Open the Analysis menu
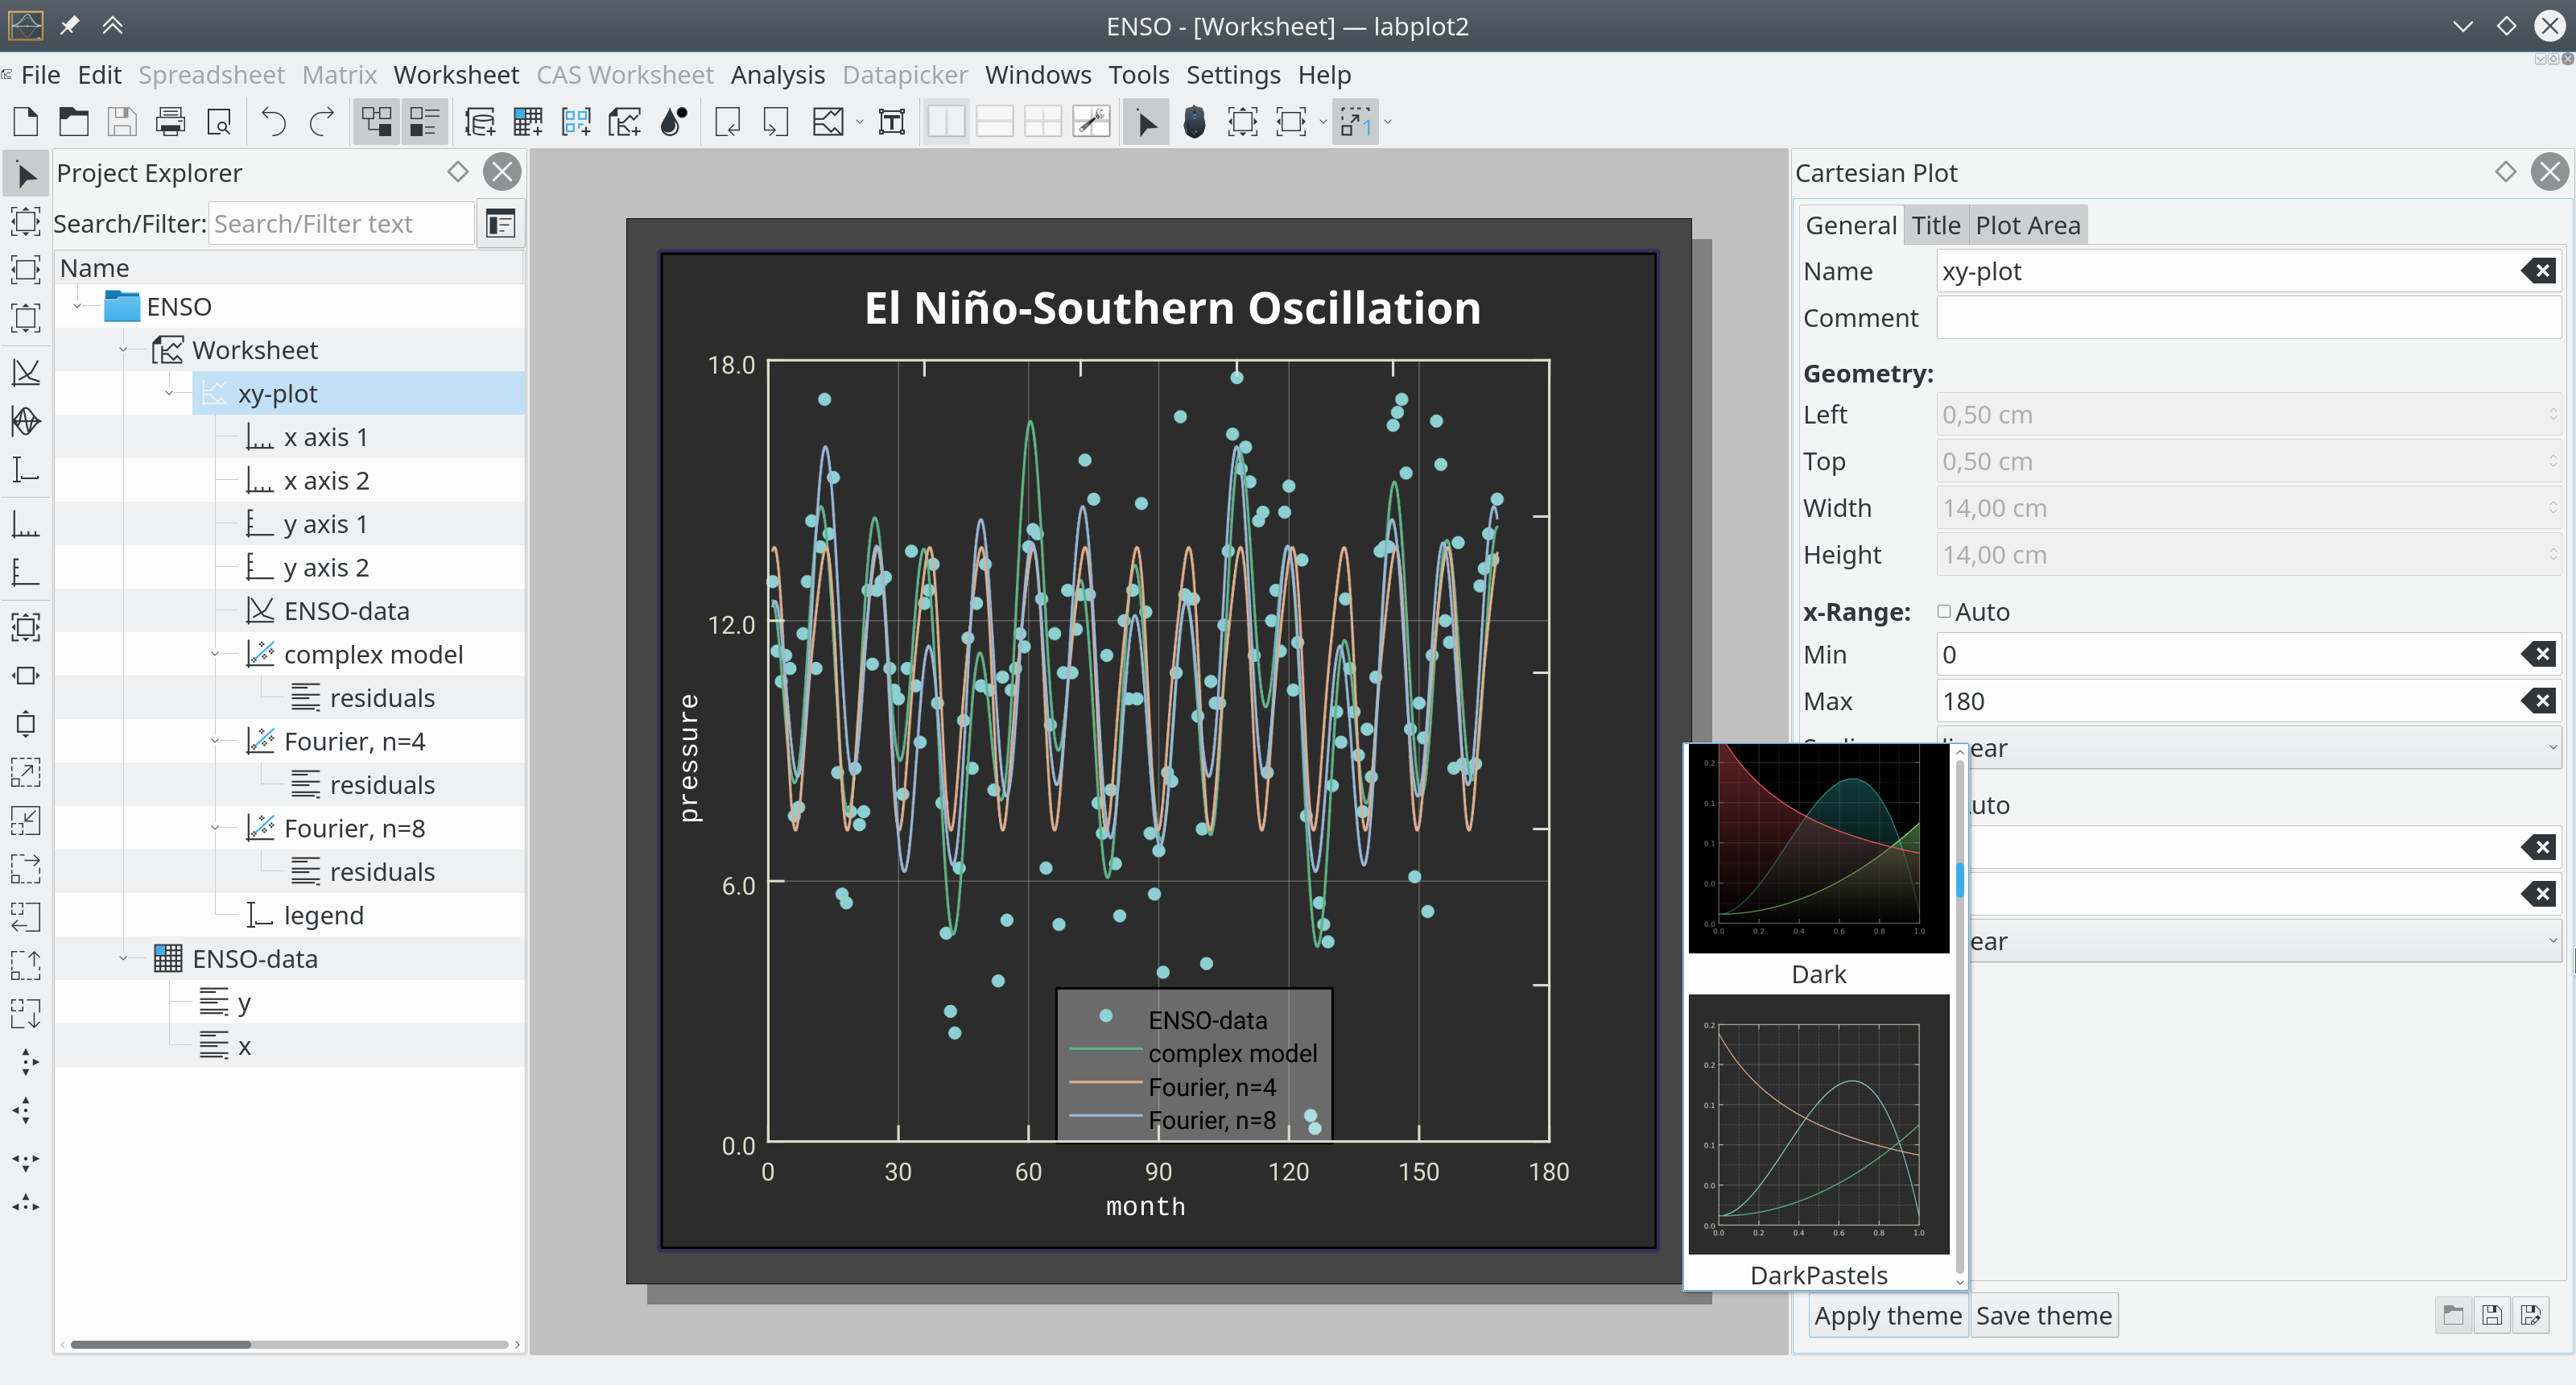Viewport: 2576px width, 1385px height. (777, 75)
